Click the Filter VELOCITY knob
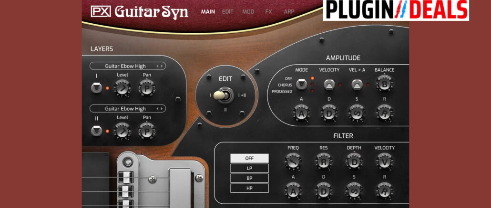 point(385,161)
